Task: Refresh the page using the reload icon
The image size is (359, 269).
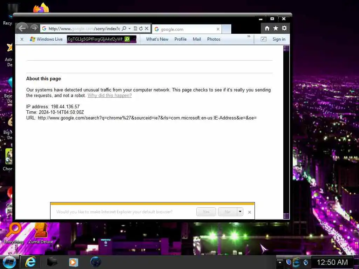Action: (141, 28)
